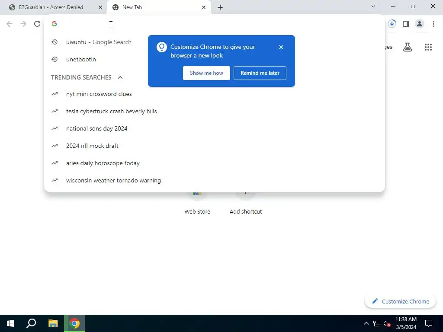Click trending icon beside national sons day 2024
Screen dimensions: 443x332
[x=55, y=128]
